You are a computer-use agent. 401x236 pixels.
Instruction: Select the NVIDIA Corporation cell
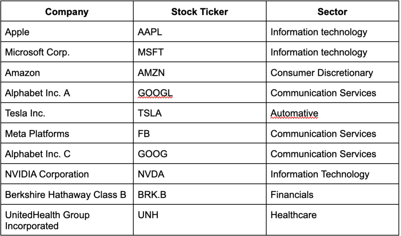(67, 174)
